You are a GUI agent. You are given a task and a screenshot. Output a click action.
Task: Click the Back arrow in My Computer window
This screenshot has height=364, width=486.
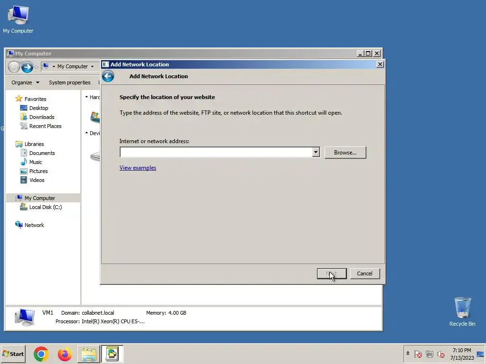(14, 67)
